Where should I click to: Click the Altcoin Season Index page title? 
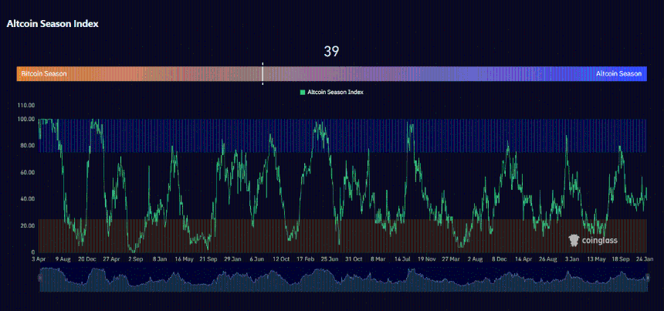pyautogui.click(x=53, y=24)
